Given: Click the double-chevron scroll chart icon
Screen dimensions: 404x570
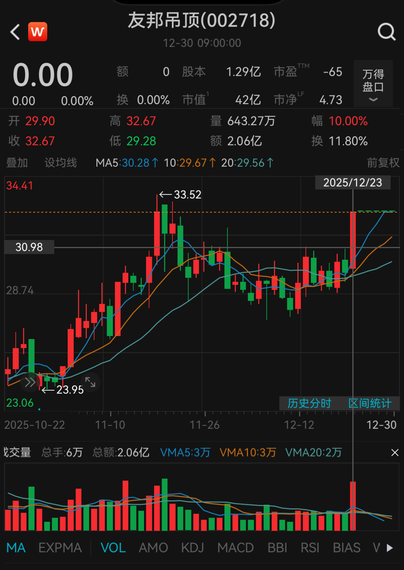Looking at the screenshot, I should pyautogui.click(x=30, y=382).
